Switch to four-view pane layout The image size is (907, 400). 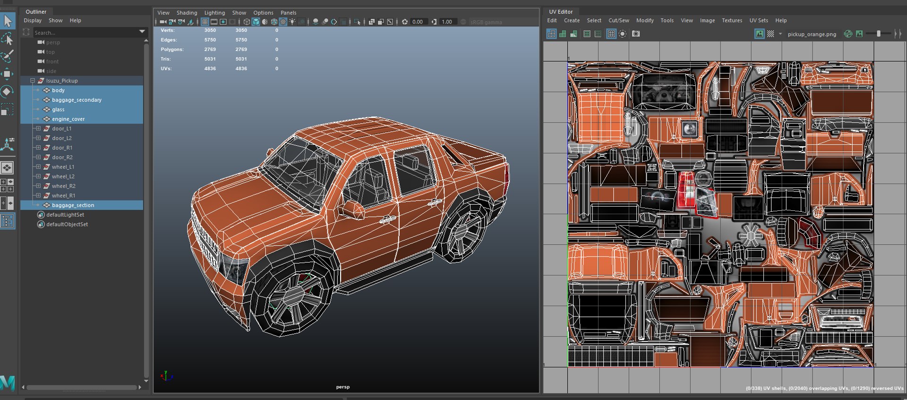[x=7, y=185]
